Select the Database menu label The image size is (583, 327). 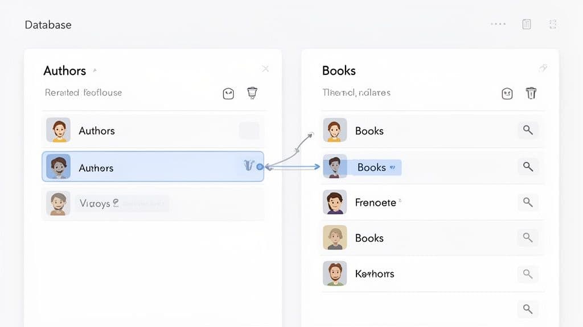click(48, 24)
